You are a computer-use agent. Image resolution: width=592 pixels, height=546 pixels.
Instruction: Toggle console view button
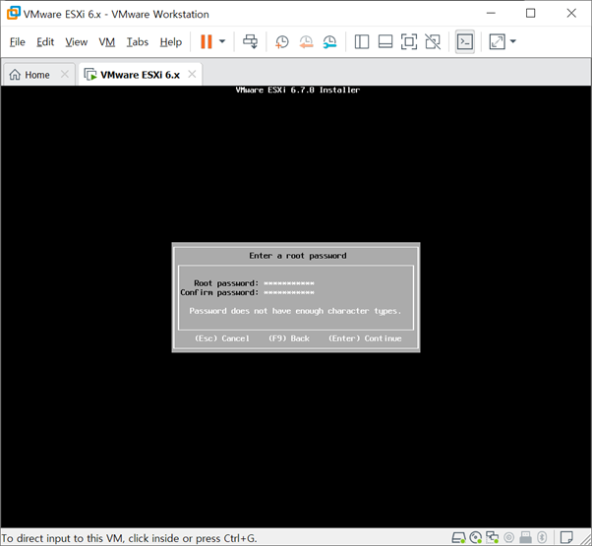(465, 41)
